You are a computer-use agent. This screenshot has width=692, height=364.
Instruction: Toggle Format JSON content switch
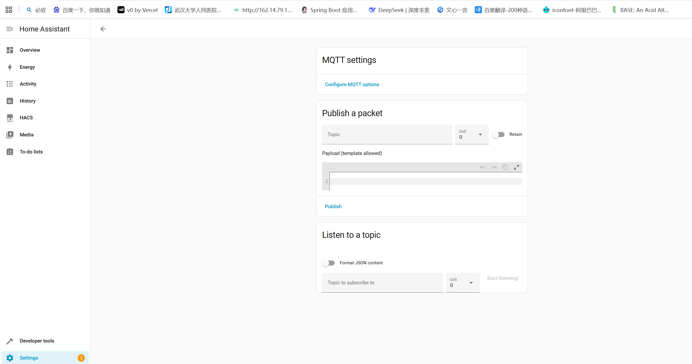tap(328, 263)
